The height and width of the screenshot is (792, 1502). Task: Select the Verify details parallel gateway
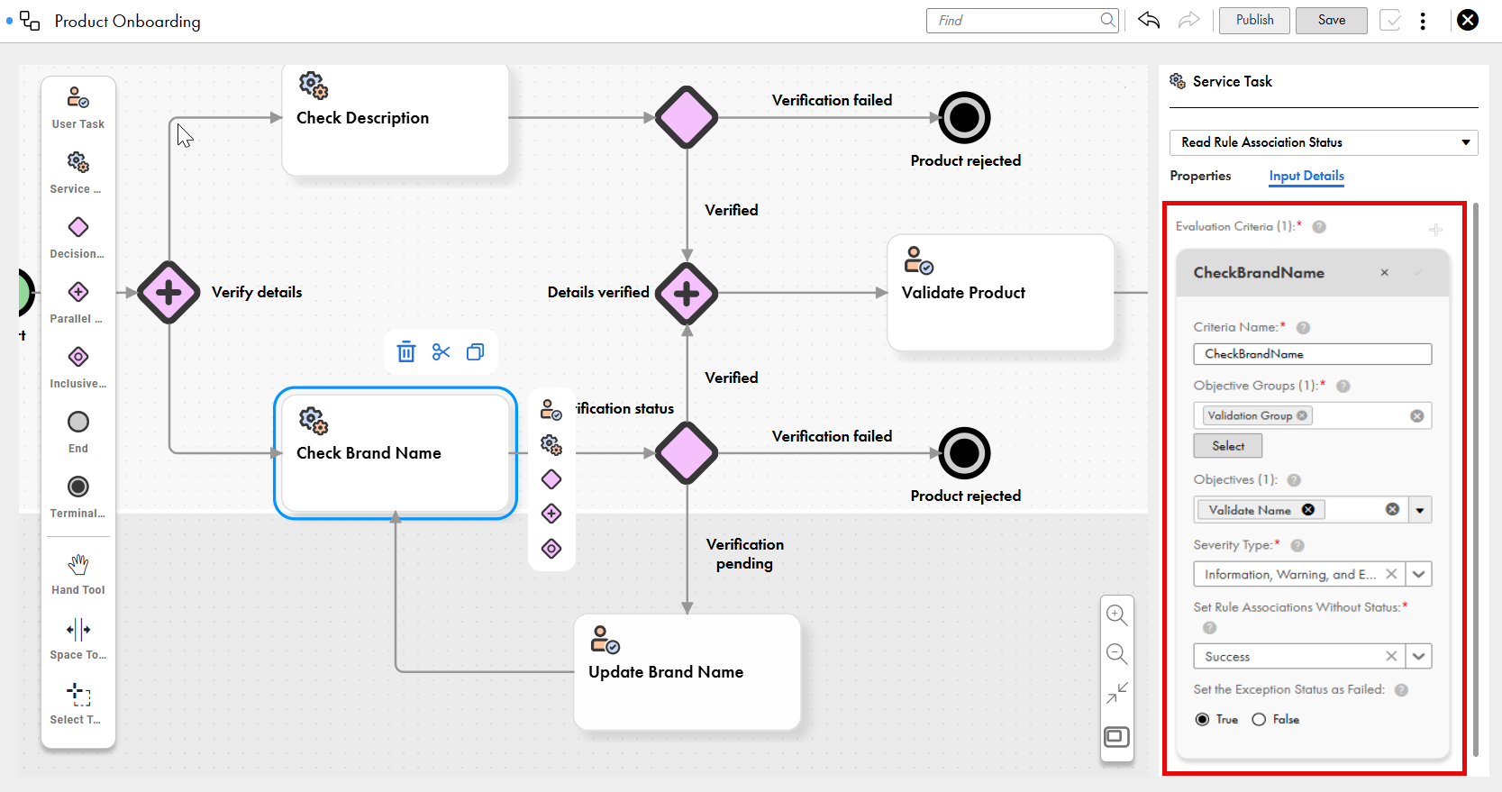pyautogui.click(x=168, y=292)
